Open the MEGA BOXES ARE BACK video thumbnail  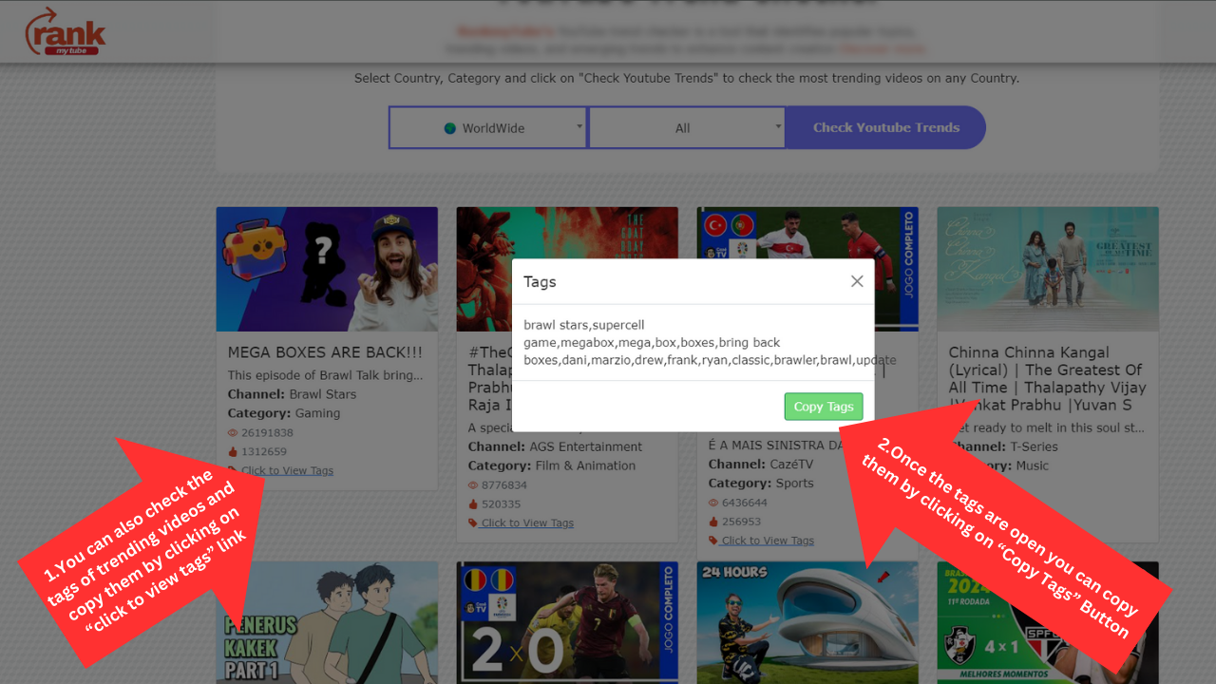point(327,269)
